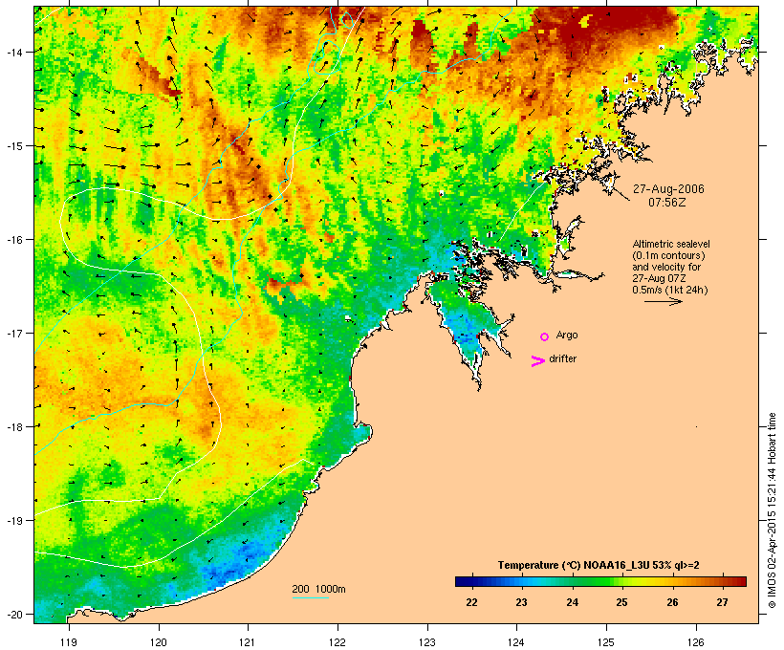Select the "07:56Z" time label
This screenshot has width=784, height=650.
[667, 203]
